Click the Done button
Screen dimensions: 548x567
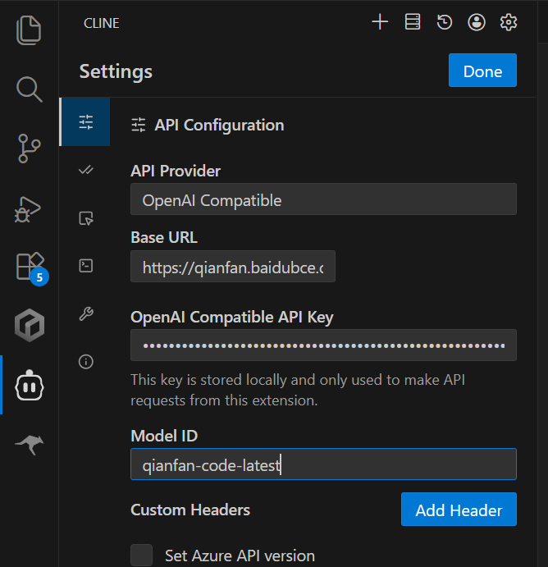[482, 71]
